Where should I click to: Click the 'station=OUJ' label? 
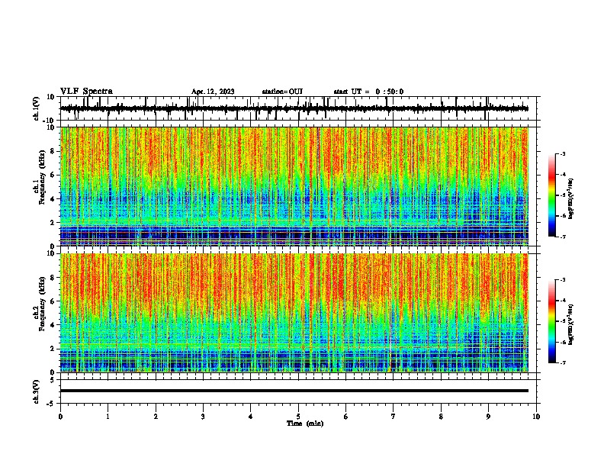click(282, 92)
